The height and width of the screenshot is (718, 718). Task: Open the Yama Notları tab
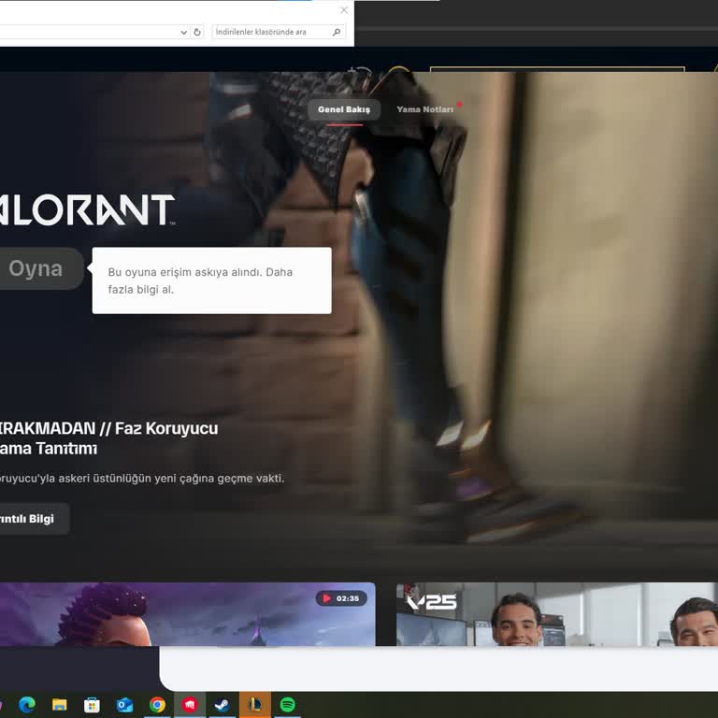[424, 109]
